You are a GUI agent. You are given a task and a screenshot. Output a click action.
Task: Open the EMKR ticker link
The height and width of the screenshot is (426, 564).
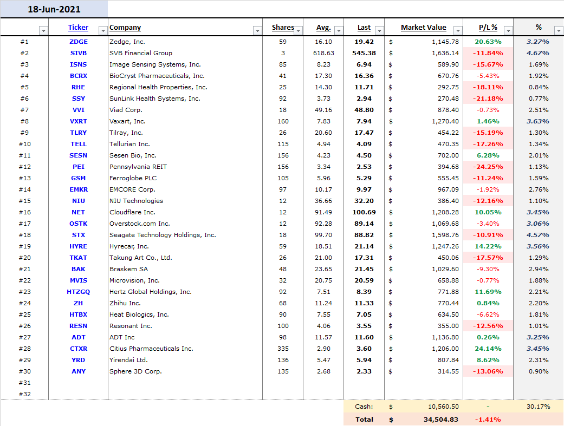point(79,189)
